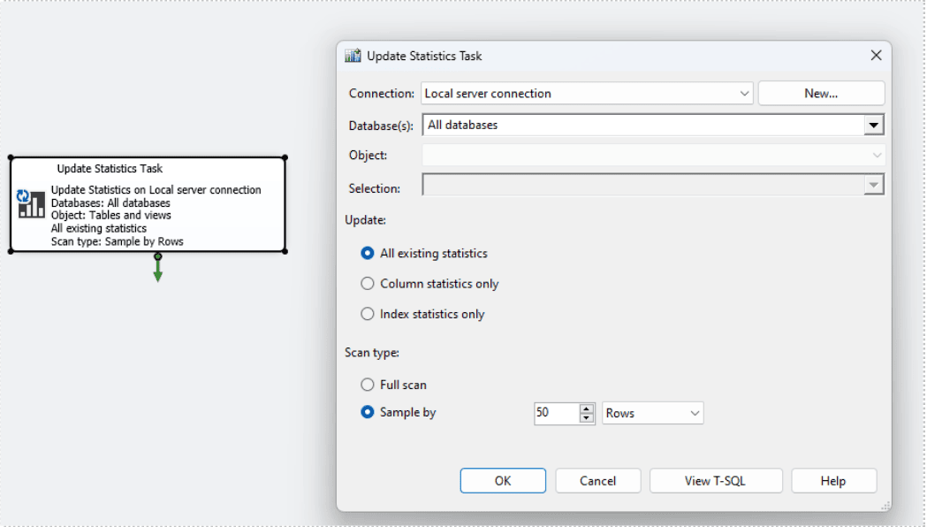Select Index statistics only option
The image size is (927, 527).
tap(367, 314)
